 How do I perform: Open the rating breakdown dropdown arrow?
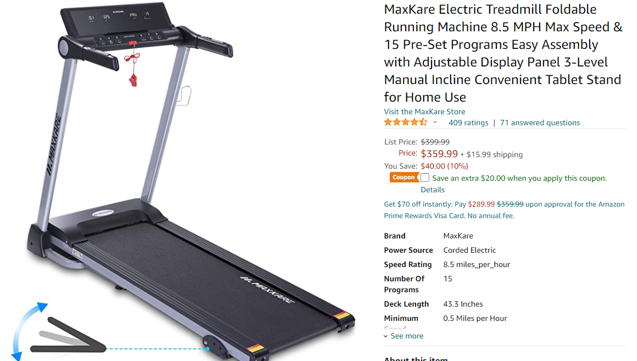pyautogui.click(x=435, y=122)
